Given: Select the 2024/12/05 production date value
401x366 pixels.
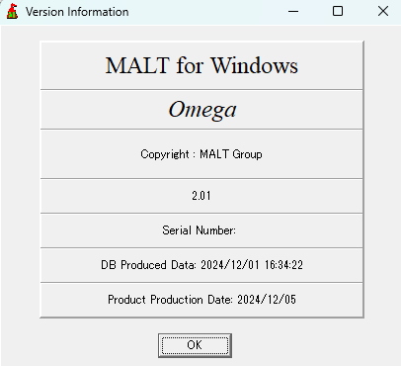Looking at the screenshot, I should [x=267, y=300].
